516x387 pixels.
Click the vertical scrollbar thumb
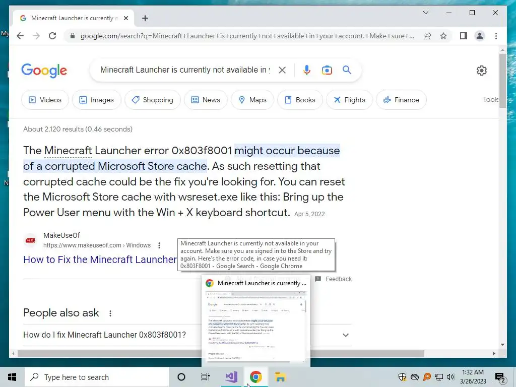[x=502, y=81]
